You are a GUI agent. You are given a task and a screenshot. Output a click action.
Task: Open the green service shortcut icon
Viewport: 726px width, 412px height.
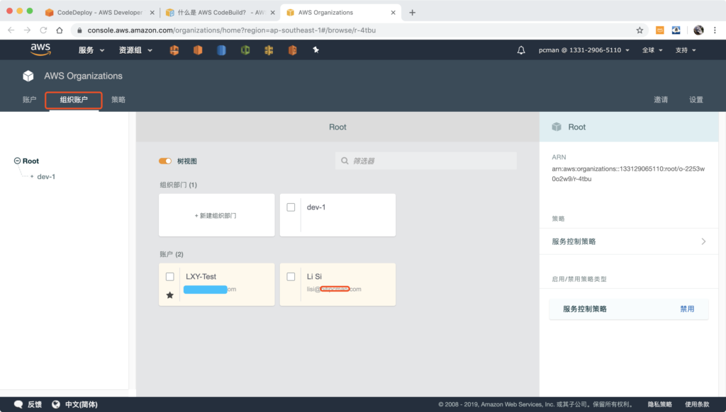click(x=245, y=50)
